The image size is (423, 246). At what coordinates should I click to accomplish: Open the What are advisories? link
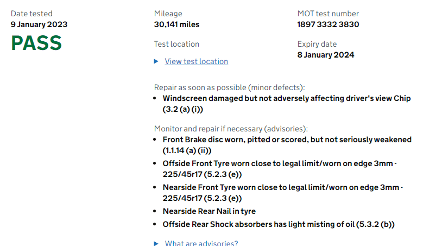[x=201, y=243]
